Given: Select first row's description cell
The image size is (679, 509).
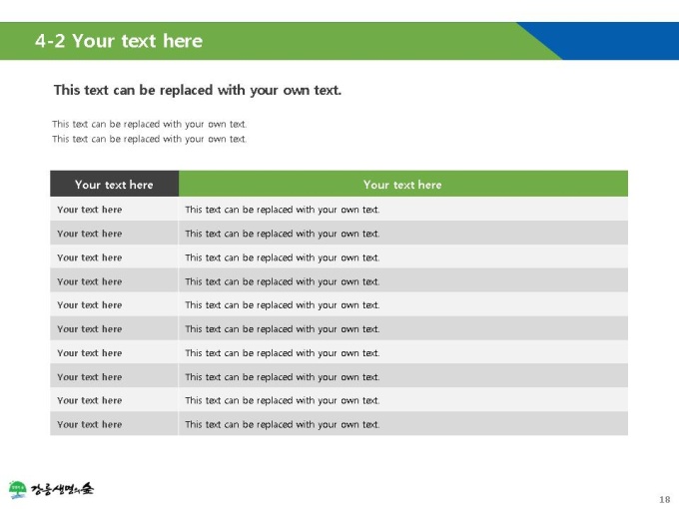Looking at the screenshot, I should (403, 209).
